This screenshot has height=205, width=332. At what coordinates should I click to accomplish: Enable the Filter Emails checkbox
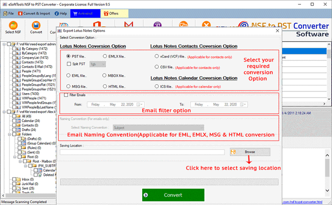[x=66, y=95]
